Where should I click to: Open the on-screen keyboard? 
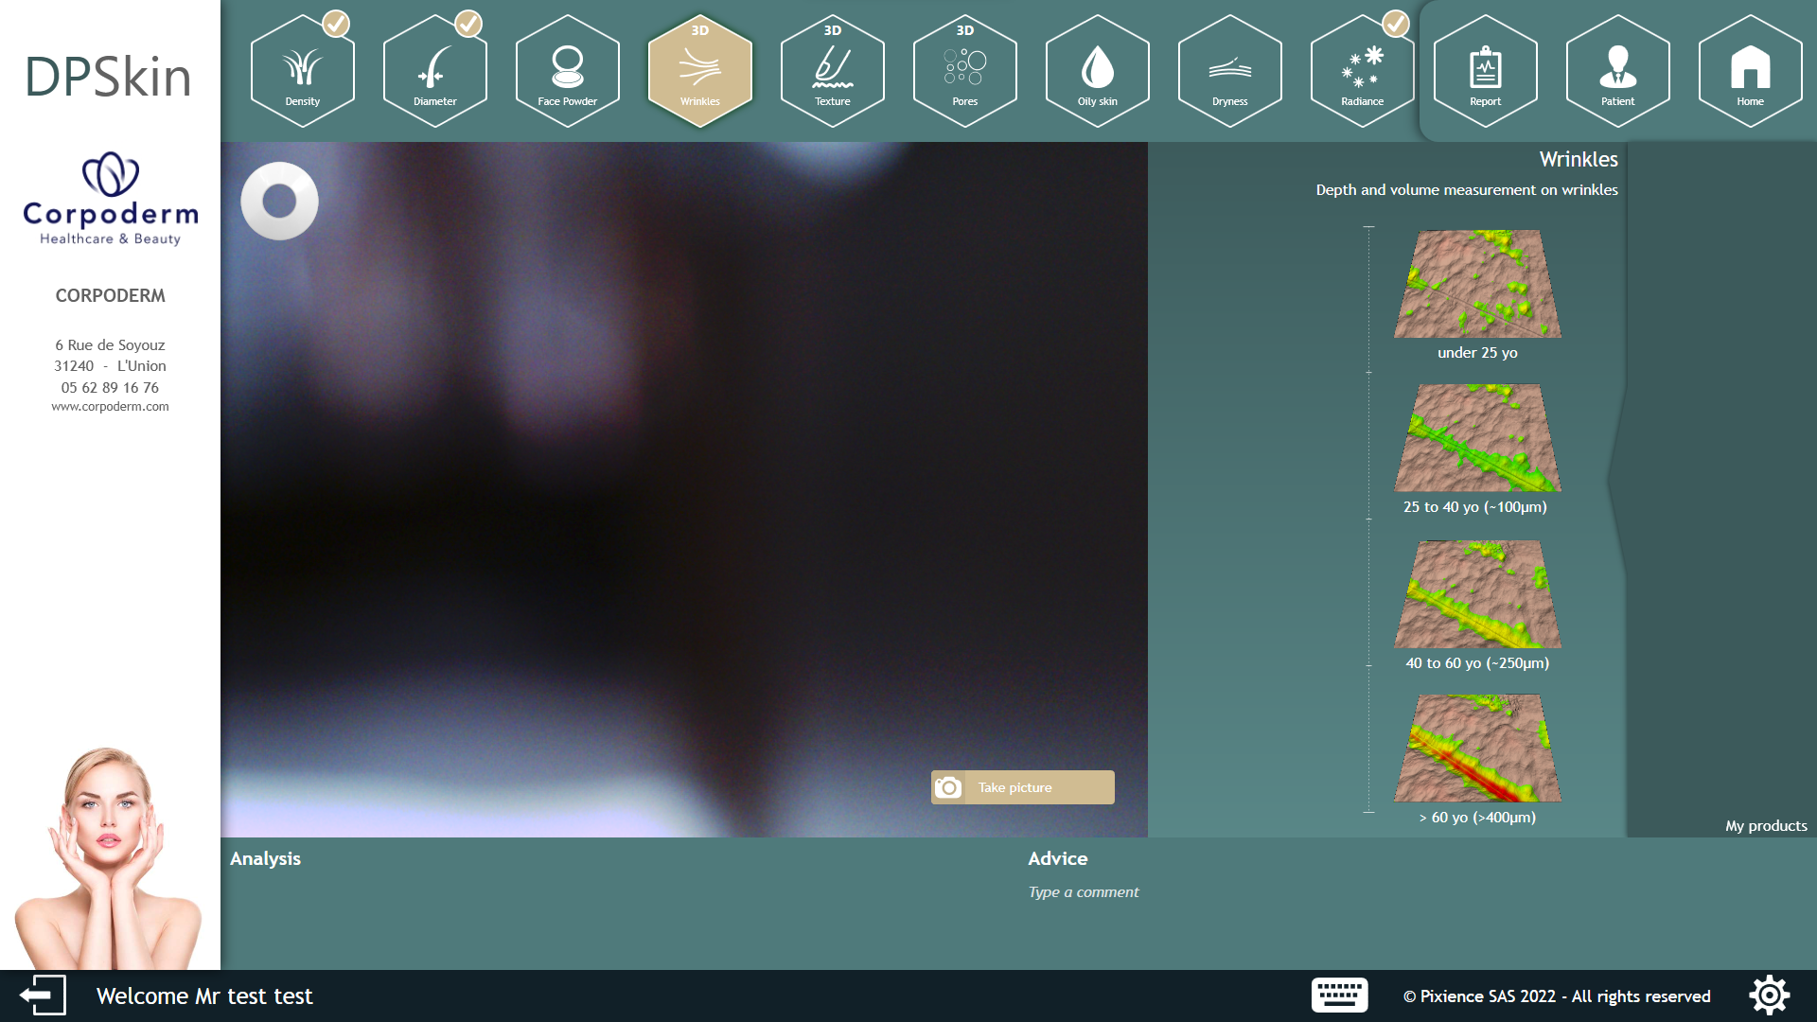[x=1339, y=996]
